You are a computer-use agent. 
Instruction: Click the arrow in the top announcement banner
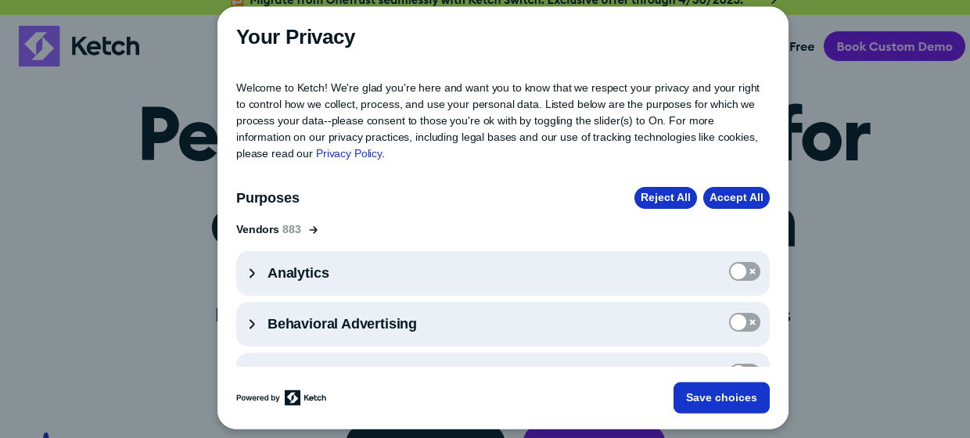pos(773,2)
